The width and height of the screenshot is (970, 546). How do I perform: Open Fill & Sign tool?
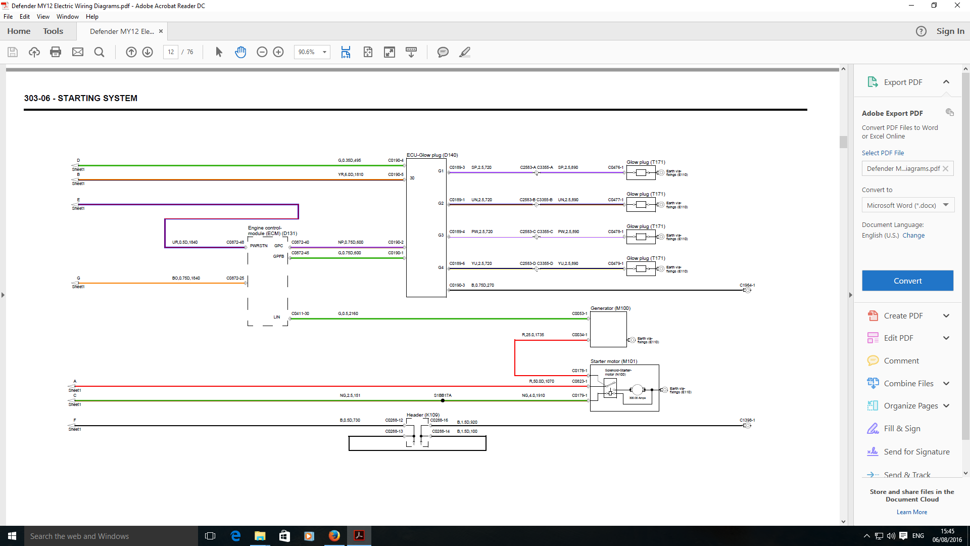tap(902, 429)
